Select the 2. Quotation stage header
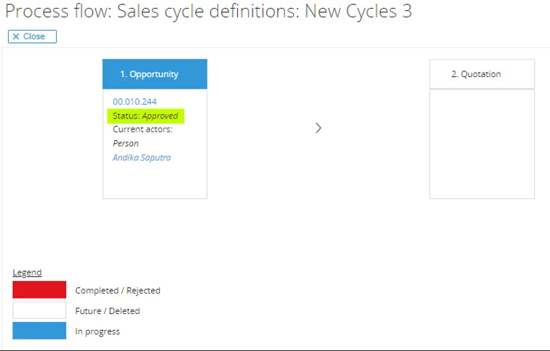The image size is (550, 351). 482,74
